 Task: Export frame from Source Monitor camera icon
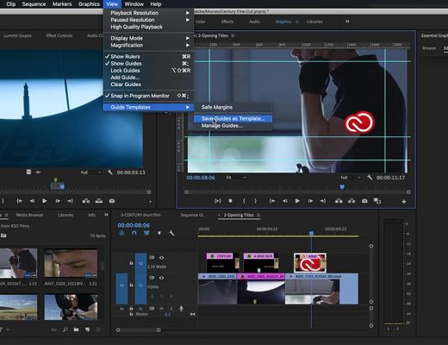click(112, 201)
